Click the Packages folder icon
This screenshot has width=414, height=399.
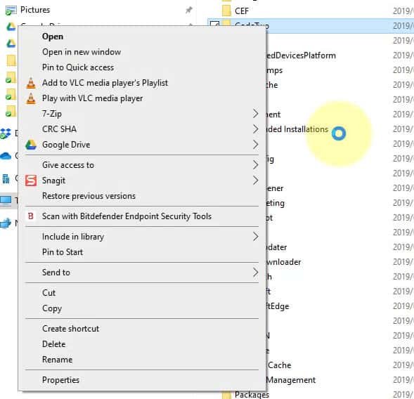click(x=226, y=395)
